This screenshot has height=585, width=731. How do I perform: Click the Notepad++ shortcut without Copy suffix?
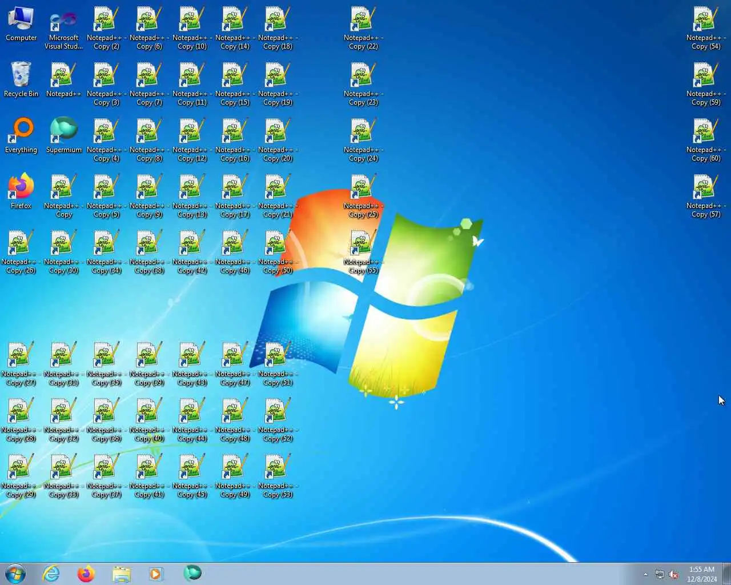[x=63, y=80]
